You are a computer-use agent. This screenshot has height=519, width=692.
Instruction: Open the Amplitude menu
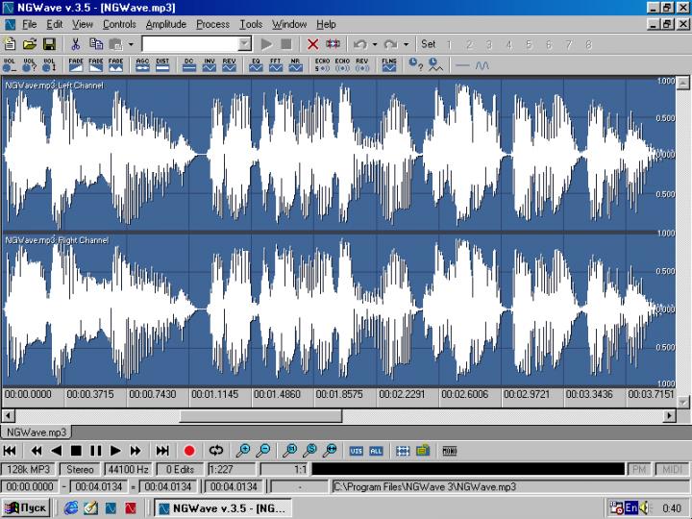pos(165,23)
